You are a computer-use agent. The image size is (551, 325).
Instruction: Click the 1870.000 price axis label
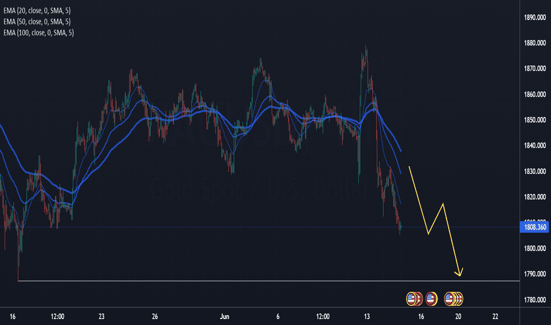click(535, 69)
